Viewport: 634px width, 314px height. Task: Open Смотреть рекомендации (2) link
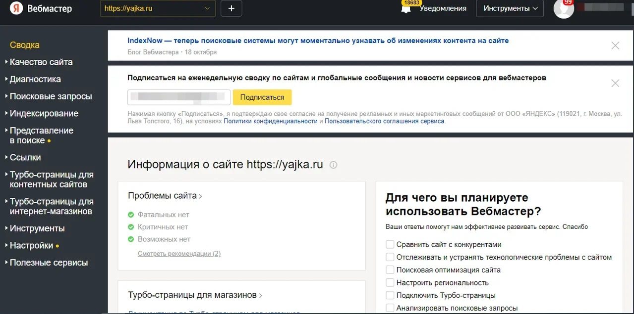(179, 254)
